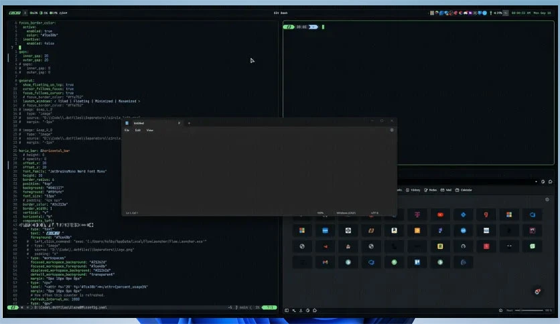Switch to the Calendar tab in browser

(x=464, y=190)
